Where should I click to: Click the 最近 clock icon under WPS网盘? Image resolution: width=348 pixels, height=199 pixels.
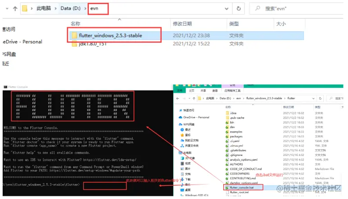coord(182,130)
